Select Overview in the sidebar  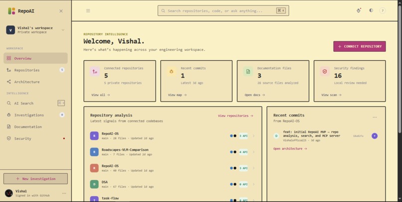[35, 58]
